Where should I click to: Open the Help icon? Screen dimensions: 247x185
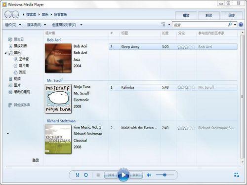click(241, 25)
